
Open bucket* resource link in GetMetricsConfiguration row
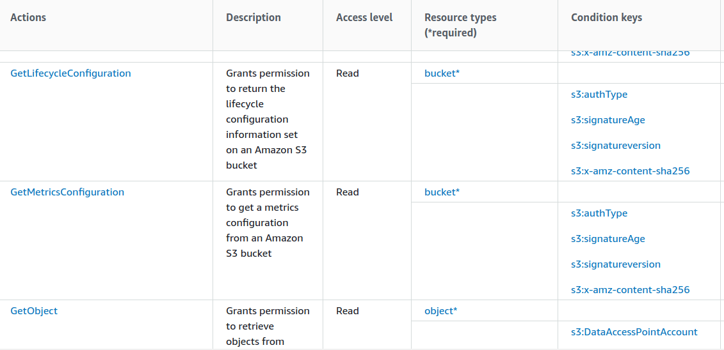pyautogui.click(x=442, y=192)
